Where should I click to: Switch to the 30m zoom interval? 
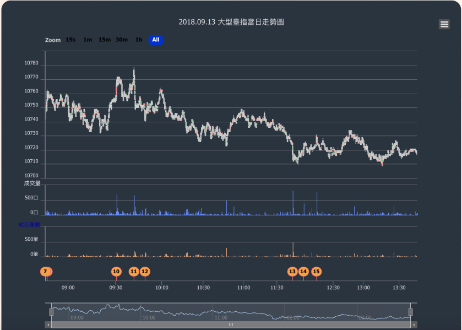point(121,40)
